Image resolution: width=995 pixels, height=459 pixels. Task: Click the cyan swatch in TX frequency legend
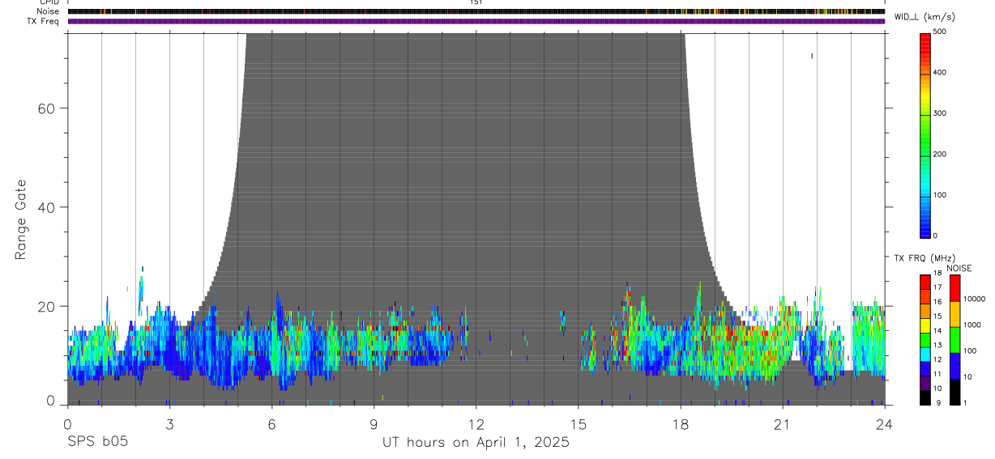[925, 354]
